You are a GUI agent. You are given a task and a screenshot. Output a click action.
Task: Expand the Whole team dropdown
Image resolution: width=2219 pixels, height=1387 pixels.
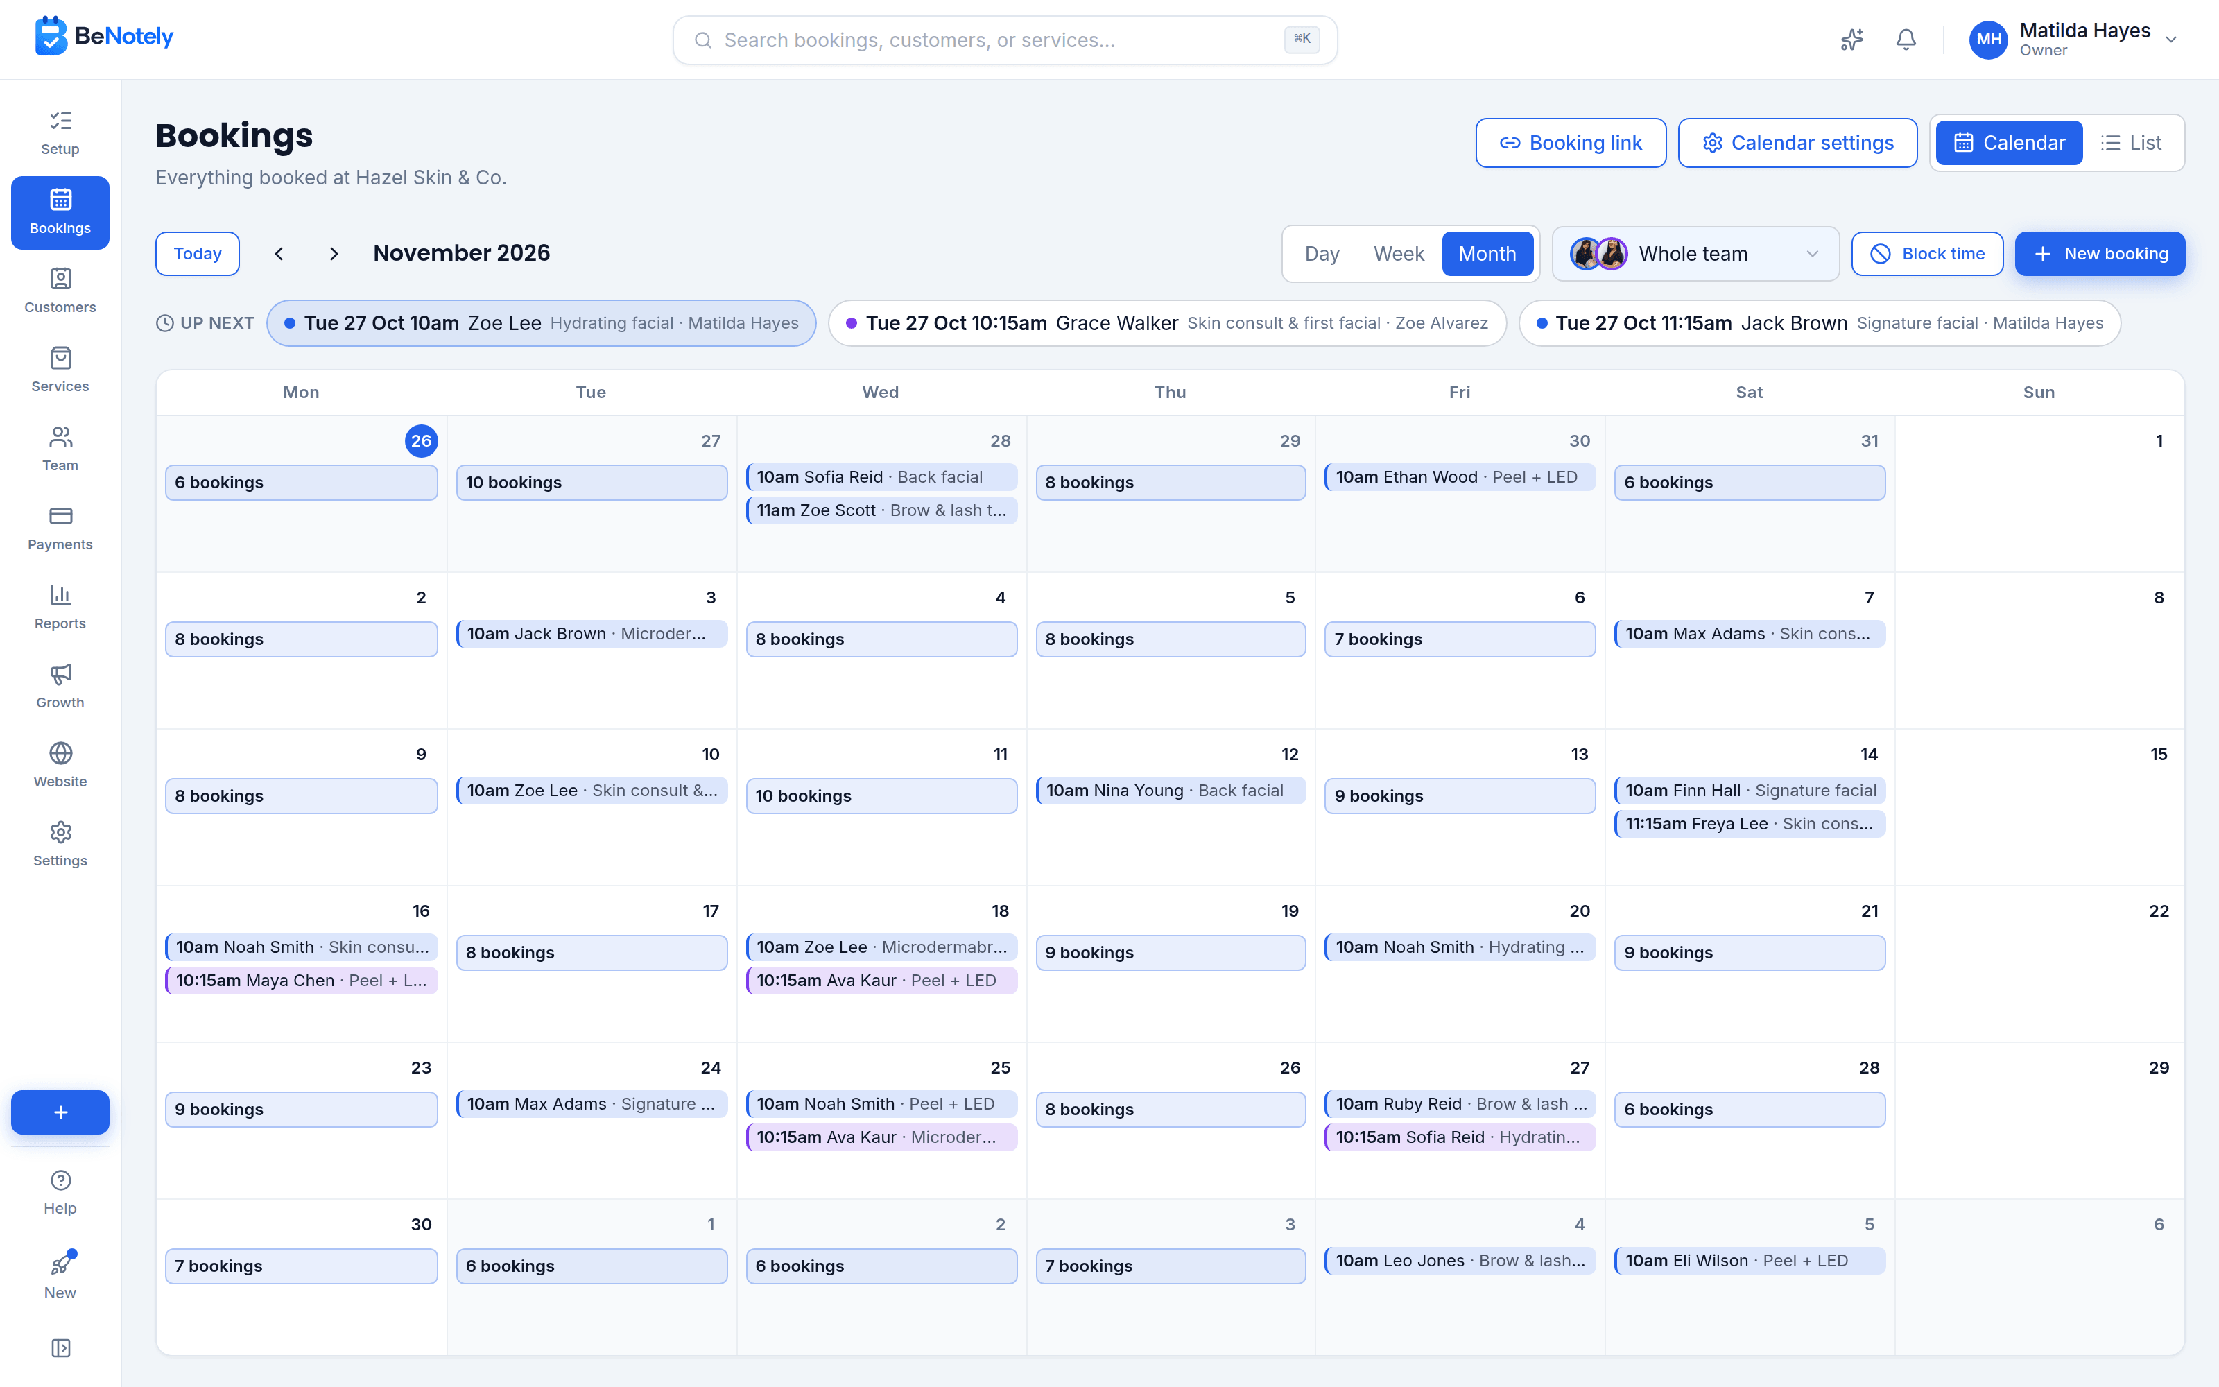tap(1695, 254)
